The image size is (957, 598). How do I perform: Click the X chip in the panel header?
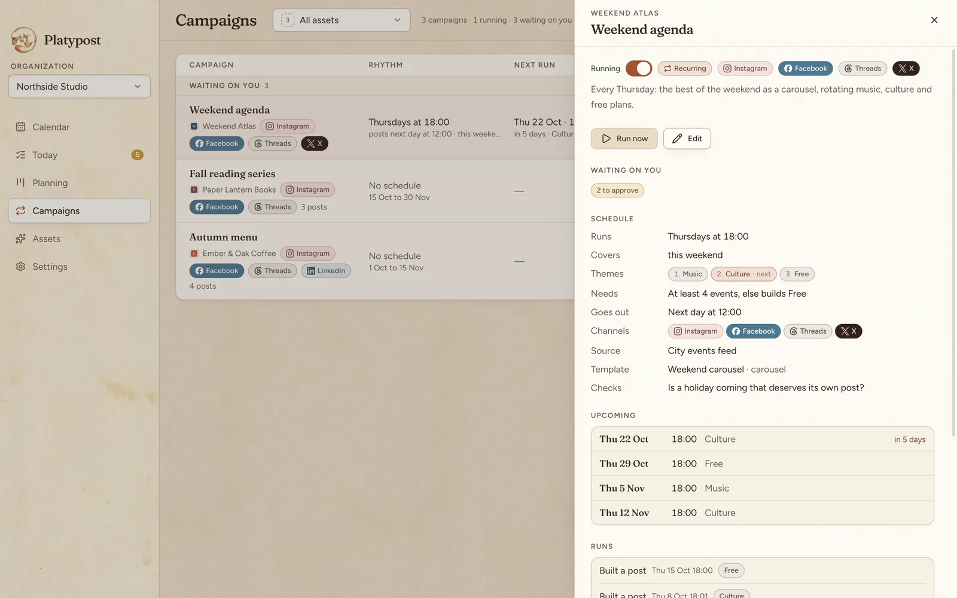pos(906,68)
